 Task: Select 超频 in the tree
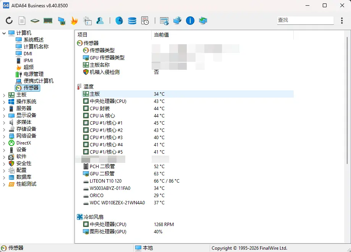[29, 67]
